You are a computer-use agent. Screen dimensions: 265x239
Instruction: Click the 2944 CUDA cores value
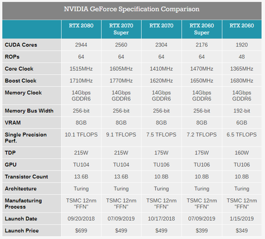tap(81, 45)
